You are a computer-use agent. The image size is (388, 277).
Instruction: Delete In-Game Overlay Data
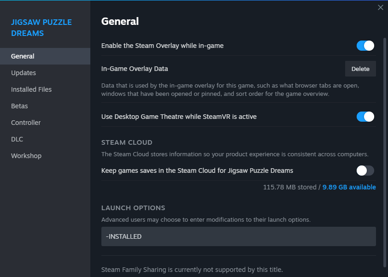[x=360, y=69]
